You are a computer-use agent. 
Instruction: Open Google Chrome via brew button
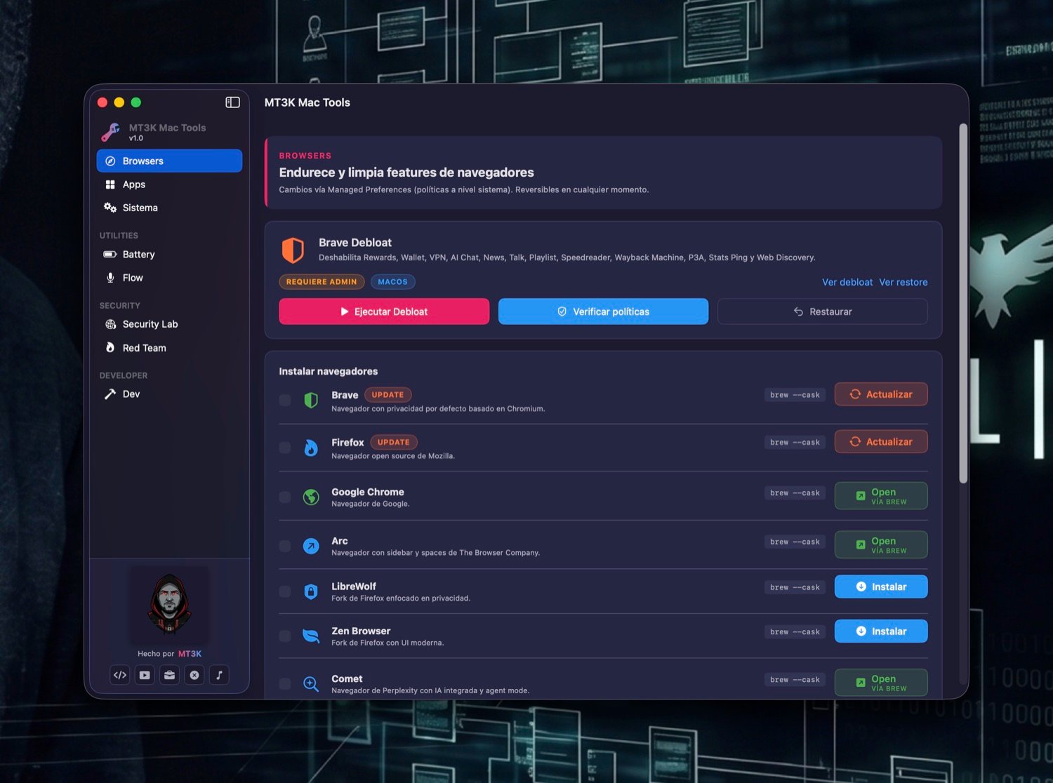pos(881,496)
